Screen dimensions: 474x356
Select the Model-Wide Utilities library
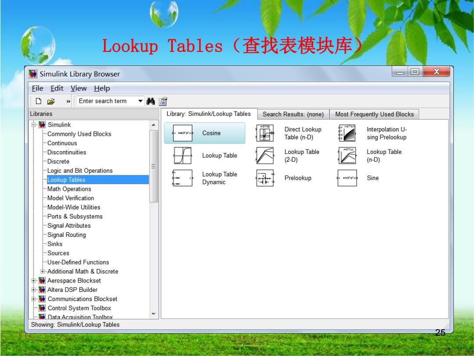(x=74, y=207)
